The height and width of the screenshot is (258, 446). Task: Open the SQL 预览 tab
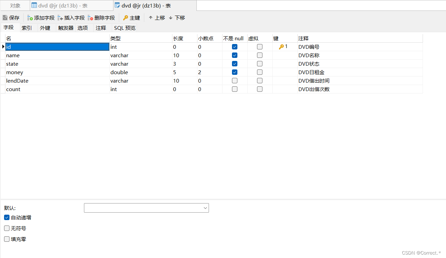click(x=125, y=28)
